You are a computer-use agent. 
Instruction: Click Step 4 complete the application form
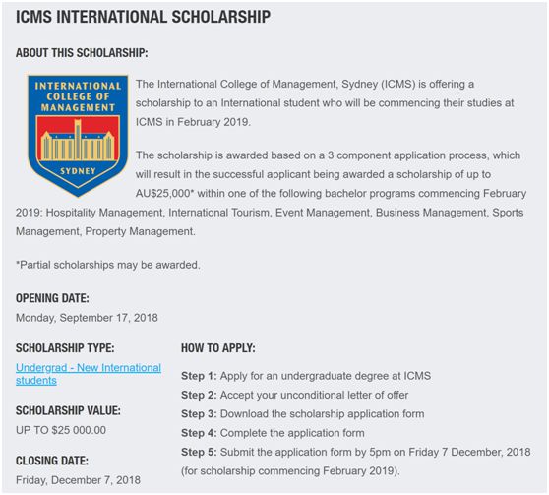click(x=273, y=433)
